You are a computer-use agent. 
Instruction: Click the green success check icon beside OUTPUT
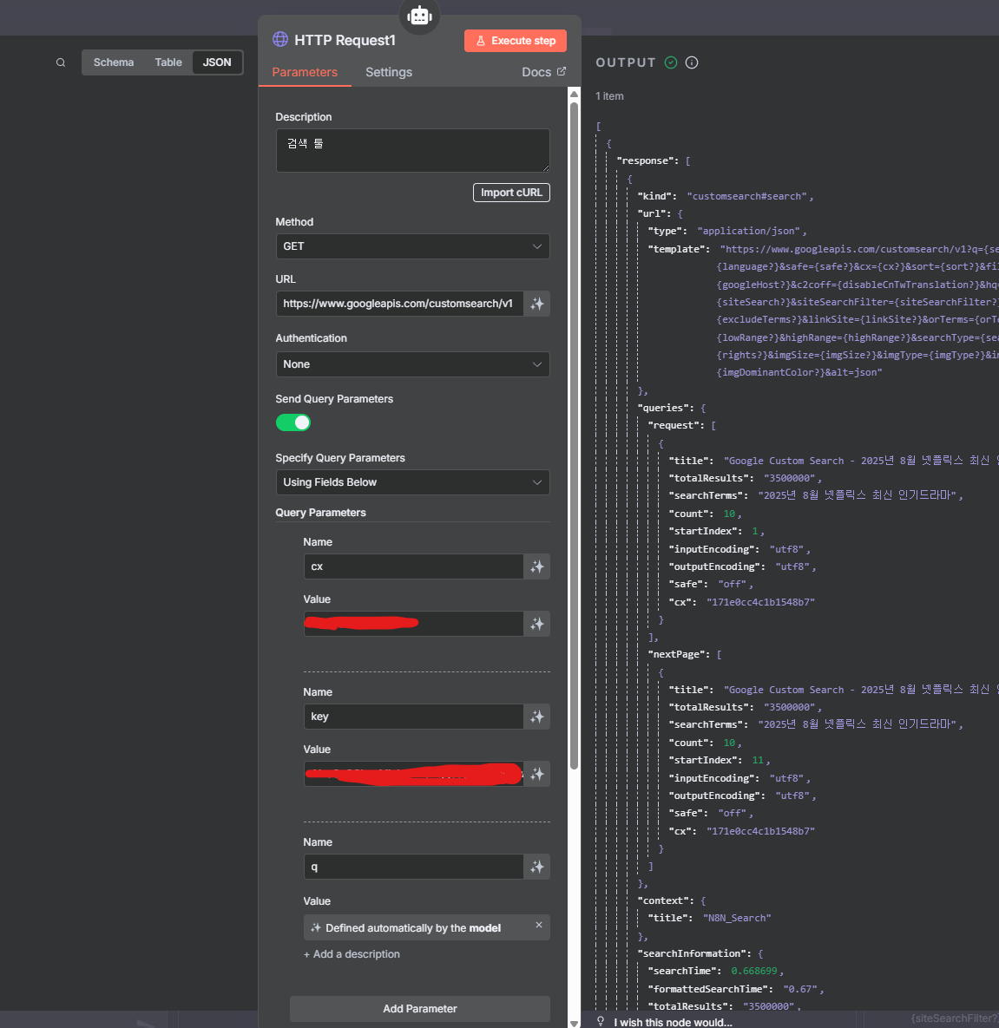(x=670, y=62)
